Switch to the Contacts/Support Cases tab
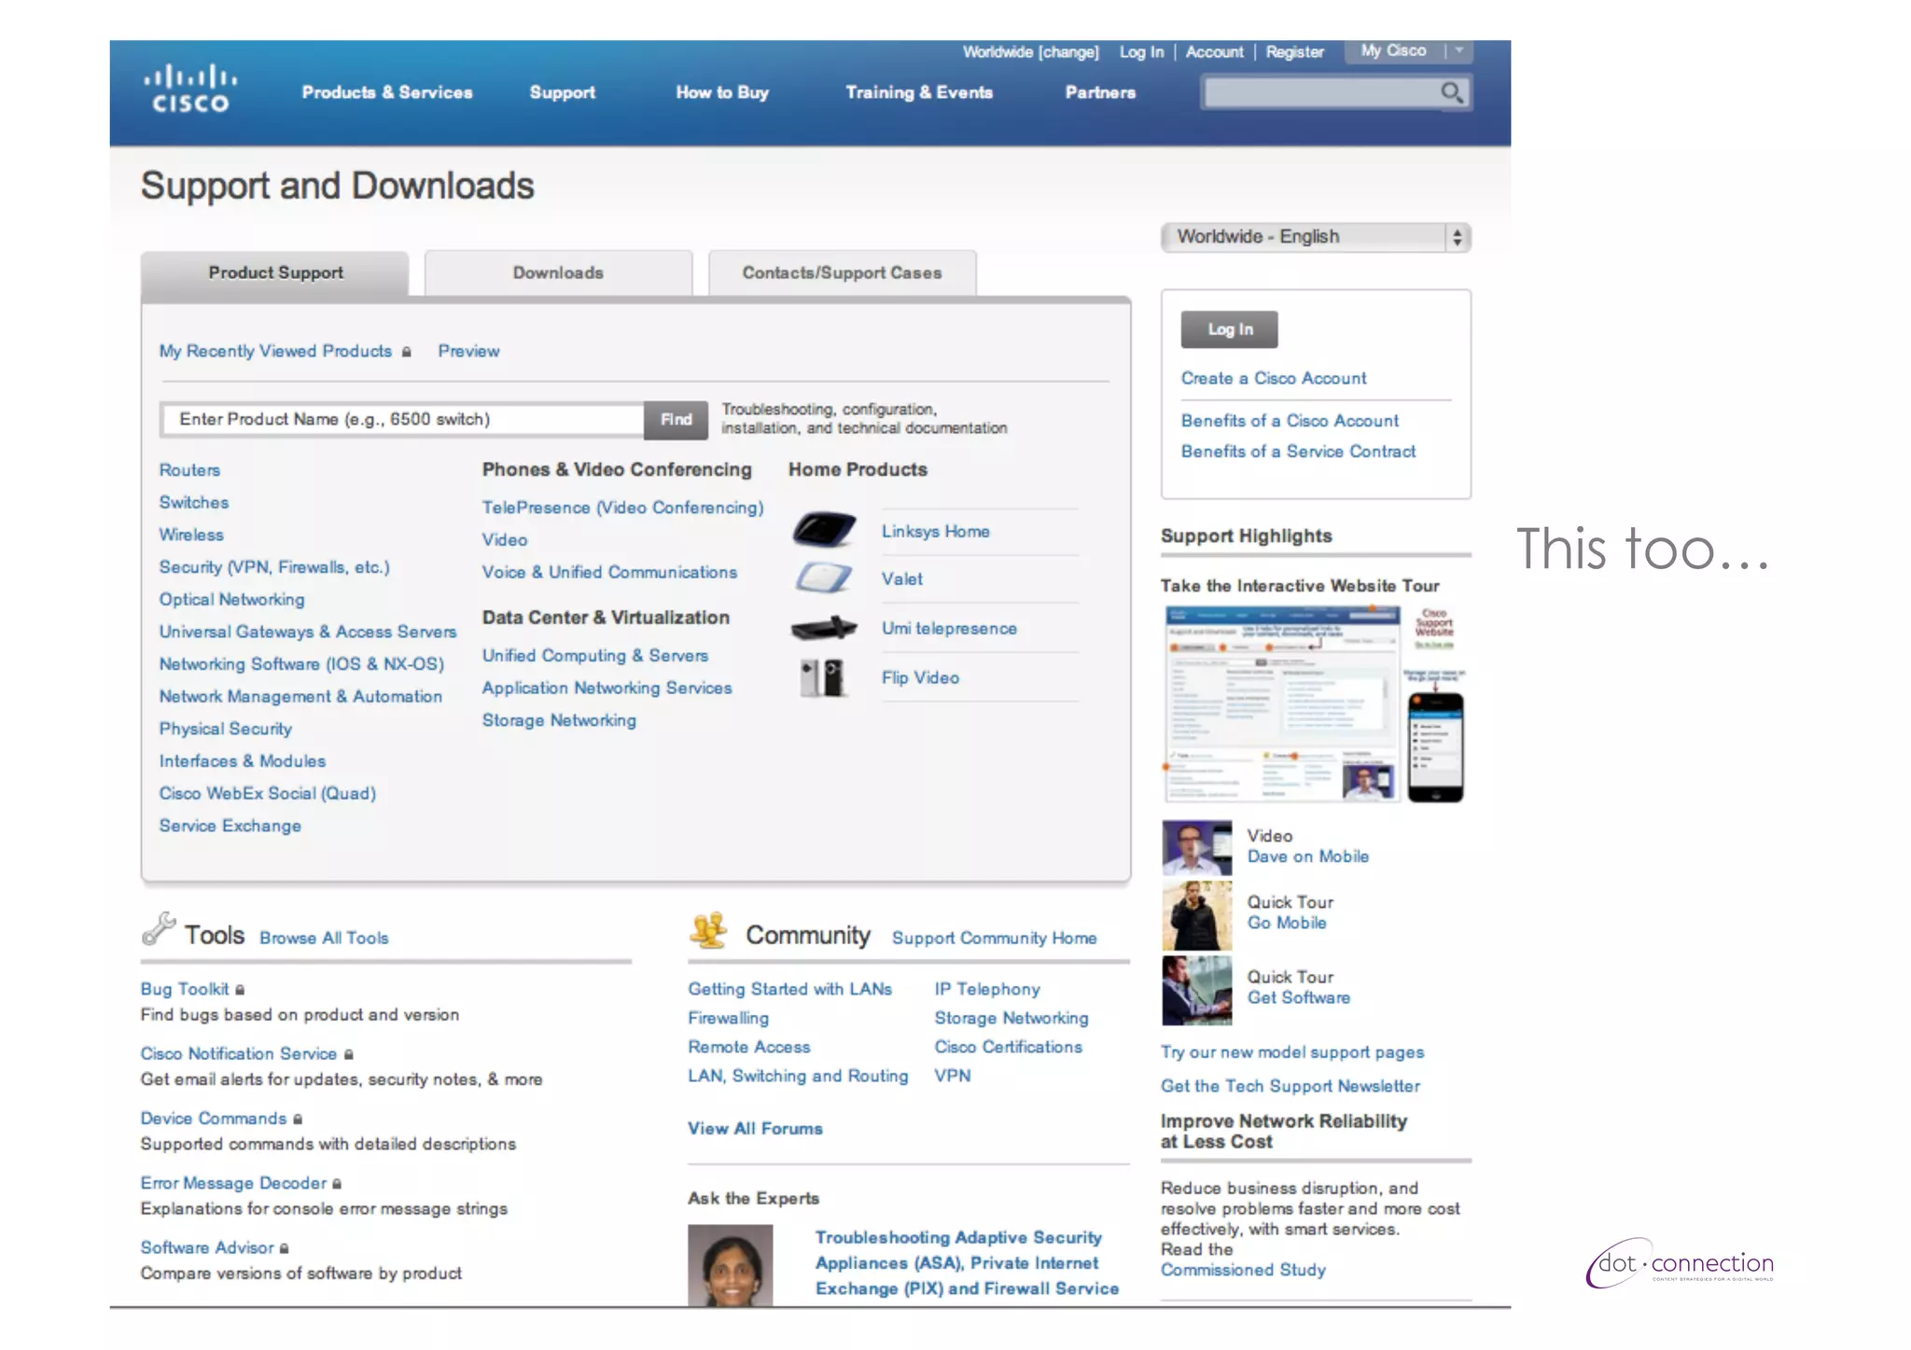Image resolution: width=1911 pixels, height=1350 pixels. (x=842, y=273)
